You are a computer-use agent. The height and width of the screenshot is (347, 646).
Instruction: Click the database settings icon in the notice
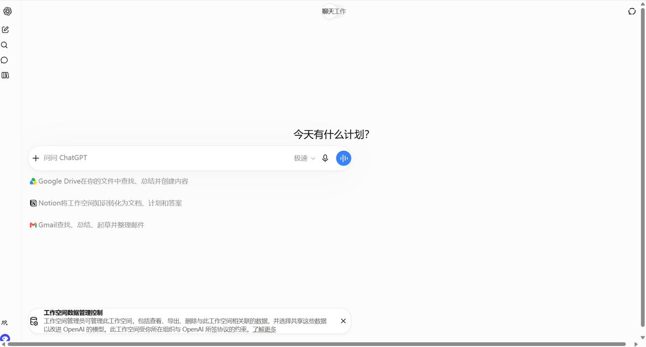[34, 321]
